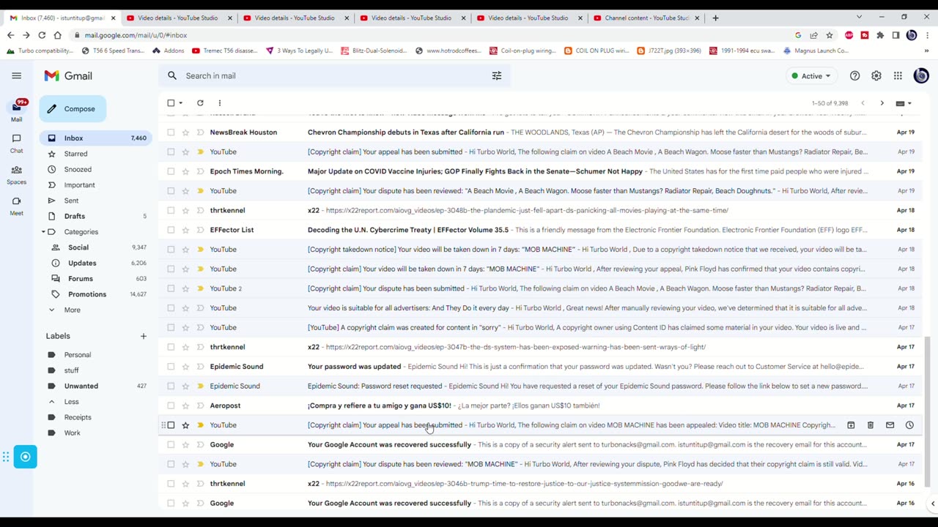Go to newer messages page arrow
938x527 pixels.
pos(863,103)
